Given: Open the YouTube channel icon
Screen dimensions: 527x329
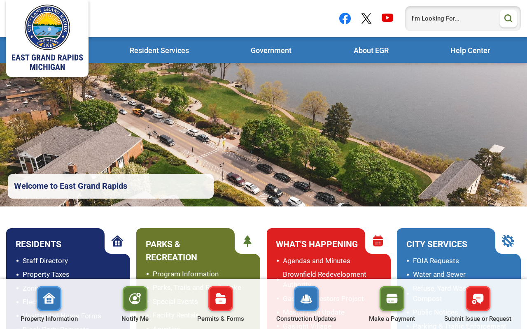Looking at the screenshot, I should coord(387,18).
